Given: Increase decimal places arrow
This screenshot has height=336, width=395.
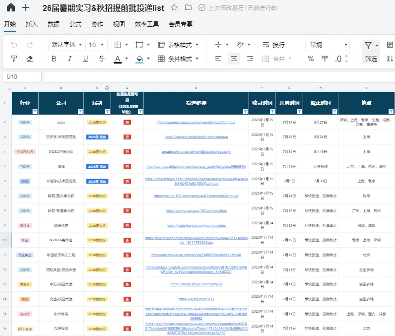Looking at the screenshot, I should pyautogui.click(x=346, y=56).
